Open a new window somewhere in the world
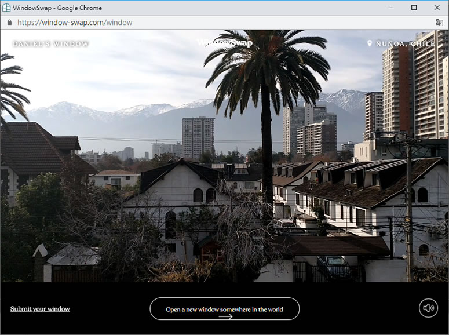The image size is (449, 335). point(225,309)
